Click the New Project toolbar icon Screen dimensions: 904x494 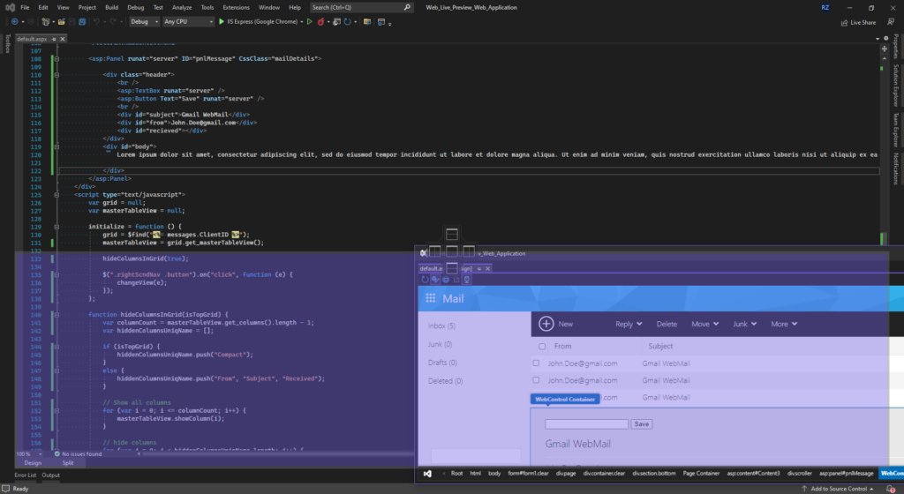coord(46,22)
